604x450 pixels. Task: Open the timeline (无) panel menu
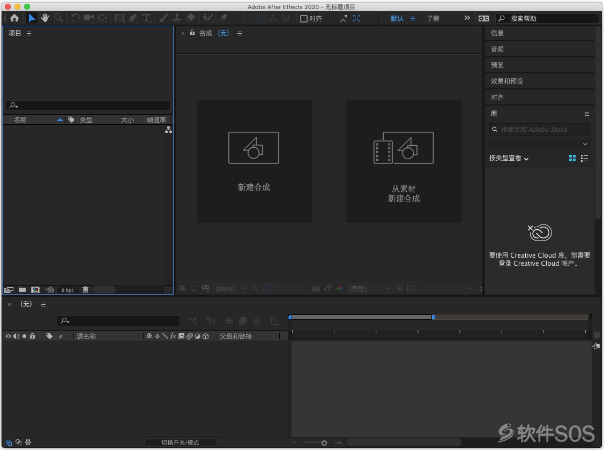pyautogui.click(x=43, y=304)
